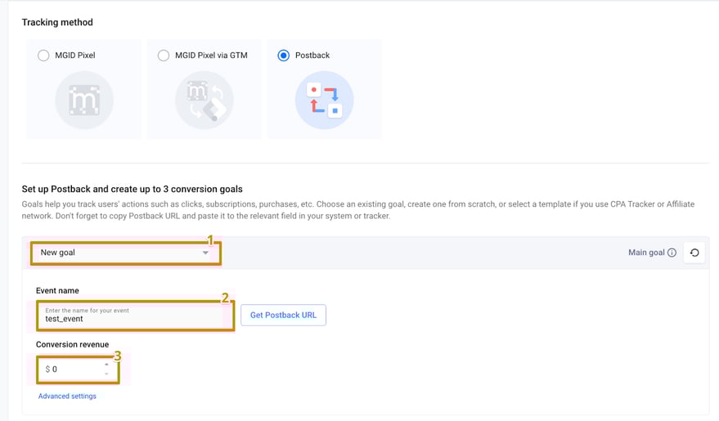Screen dimensions: 719x421
Task: Click the Postback arrows illustration
Action: [x=324, y=101]
